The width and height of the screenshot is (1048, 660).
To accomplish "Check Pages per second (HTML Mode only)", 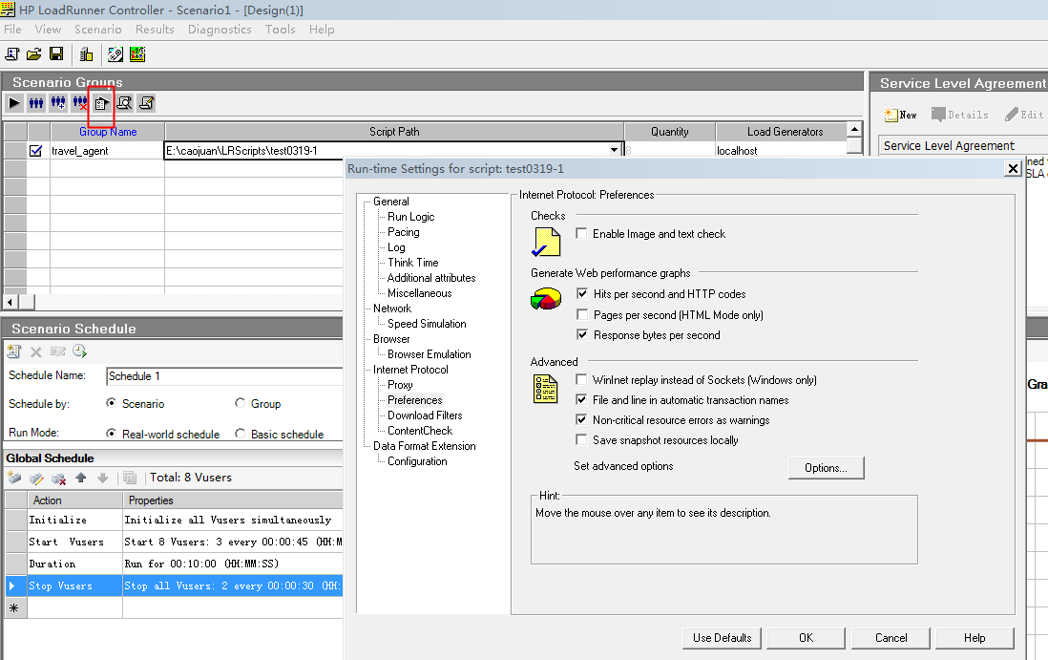I will coord(582,314).
